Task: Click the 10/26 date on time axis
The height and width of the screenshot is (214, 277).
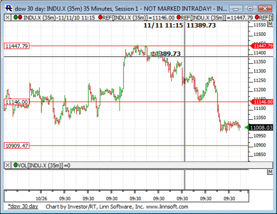Action: point(42,199)
